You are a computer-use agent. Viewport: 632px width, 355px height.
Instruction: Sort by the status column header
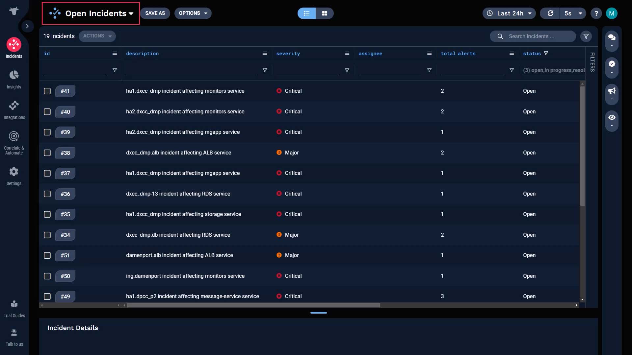(532, 53)
